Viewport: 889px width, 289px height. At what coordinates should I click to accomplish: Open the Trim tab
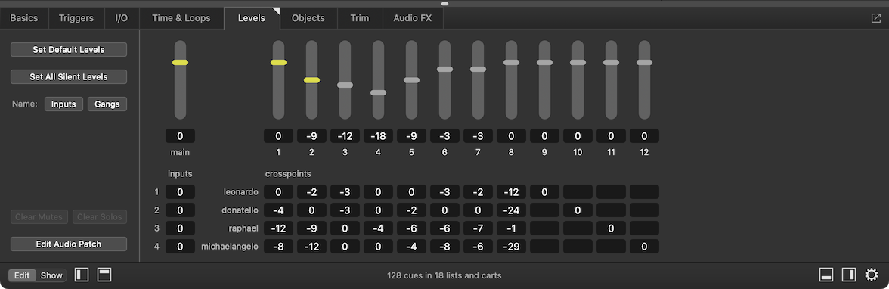coord(360,18)
